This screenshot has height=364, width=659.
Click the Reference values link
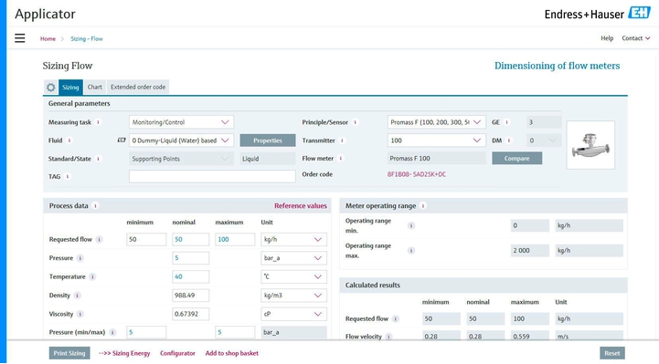pyautogui.click(x=301, y=205)
